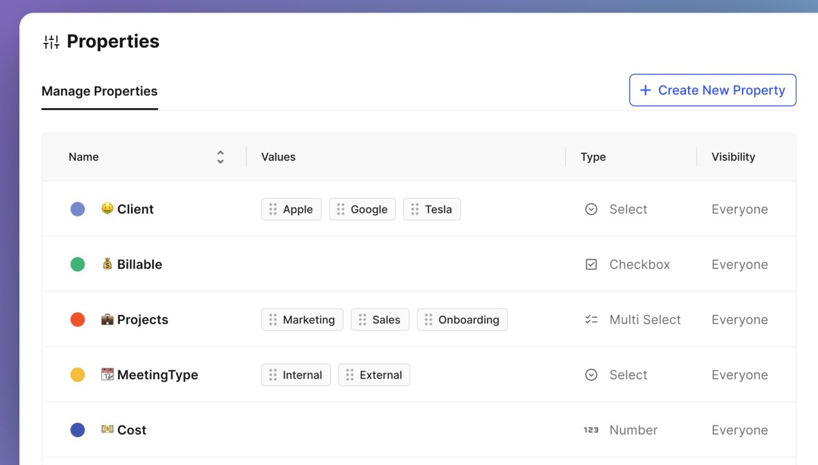Click the Checkbox type icon on the Billable row
Image resolution: width=818 pixels, height=465 pixels.
point(591,264)
